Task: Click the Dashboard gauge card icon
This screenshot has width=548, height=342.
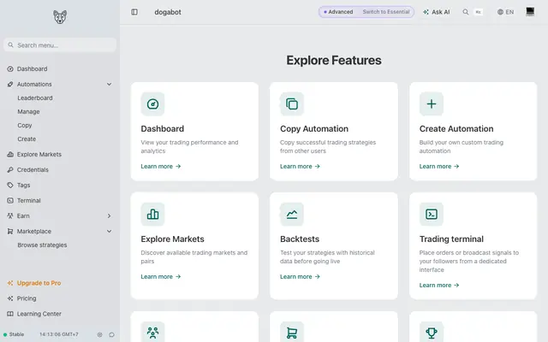Action: 152,104
